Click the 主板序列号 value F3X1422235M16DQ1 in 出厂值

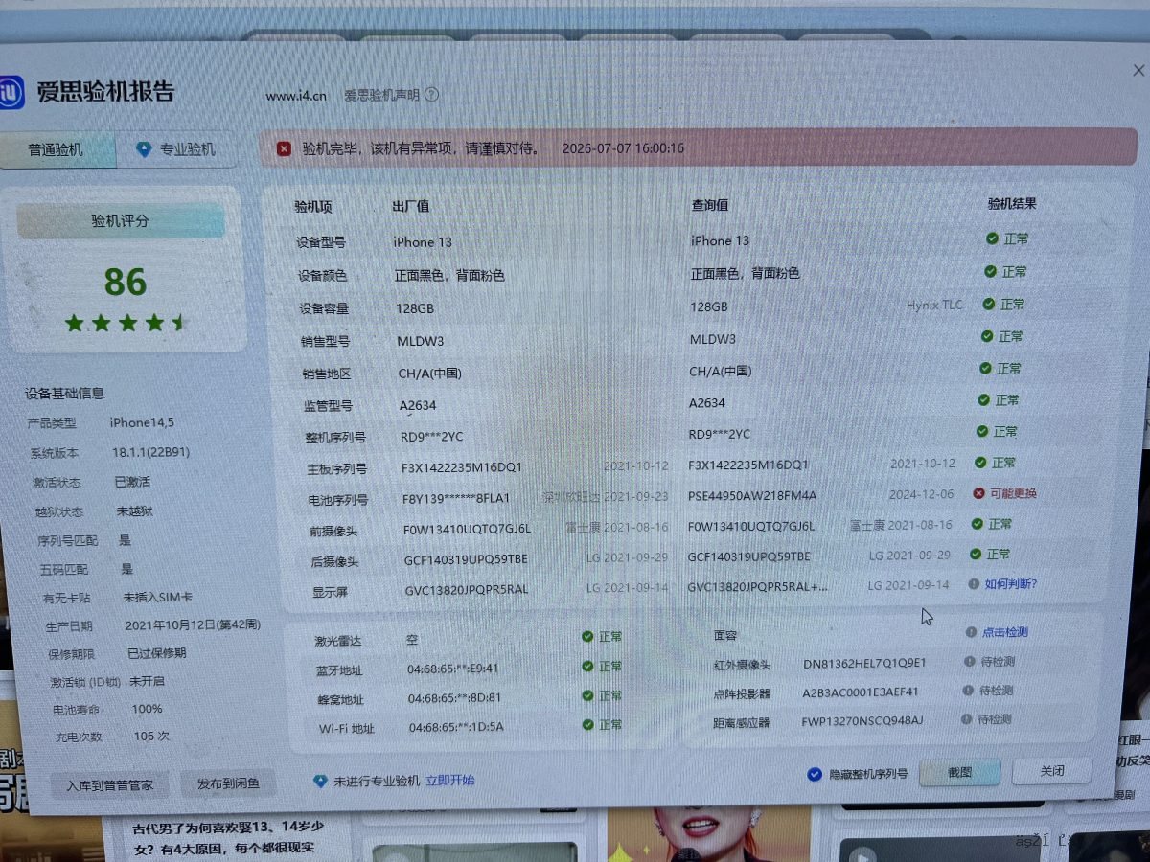[462, 467]
